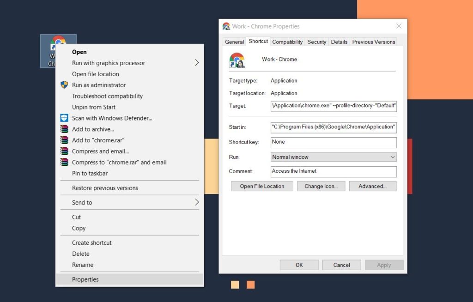Click the Open File Location button
Viewport: 473px width, 302px height.
(261, 186)
